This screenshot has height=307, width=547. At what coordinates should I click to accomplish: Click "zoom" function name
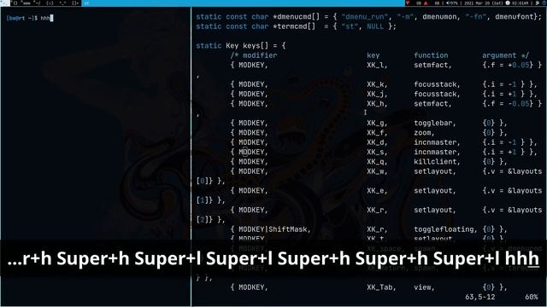(424, 133)
